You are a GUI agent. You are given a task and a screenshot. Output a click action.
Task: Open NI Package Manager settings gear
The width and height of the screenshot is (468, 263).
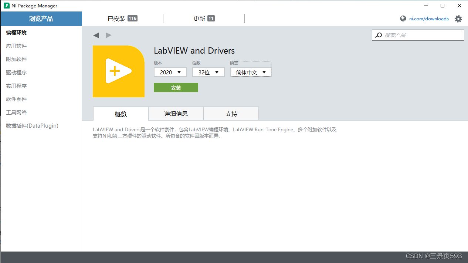pos(458,18)
